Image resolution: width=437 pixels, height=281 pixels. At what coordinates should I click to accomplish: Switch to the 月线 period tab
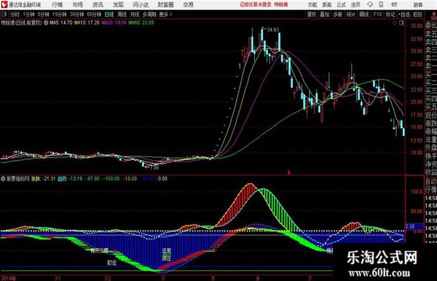pos(135,14)
